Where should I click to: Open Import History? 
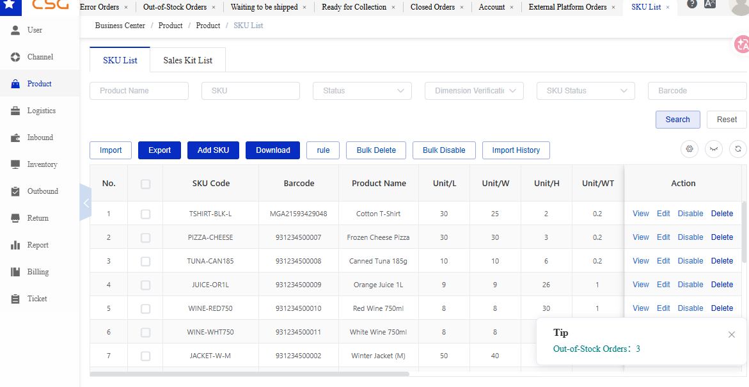(516, 150)
